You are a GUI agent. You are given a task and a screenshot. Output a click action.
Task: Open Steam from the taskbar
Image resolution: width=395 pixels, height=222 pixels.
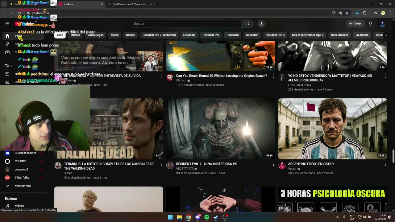point(216,217)
